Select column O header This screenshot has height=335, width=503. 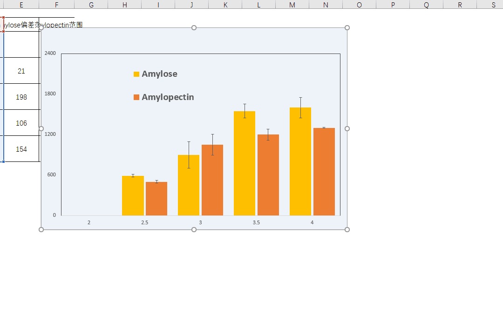coord(359,5)
